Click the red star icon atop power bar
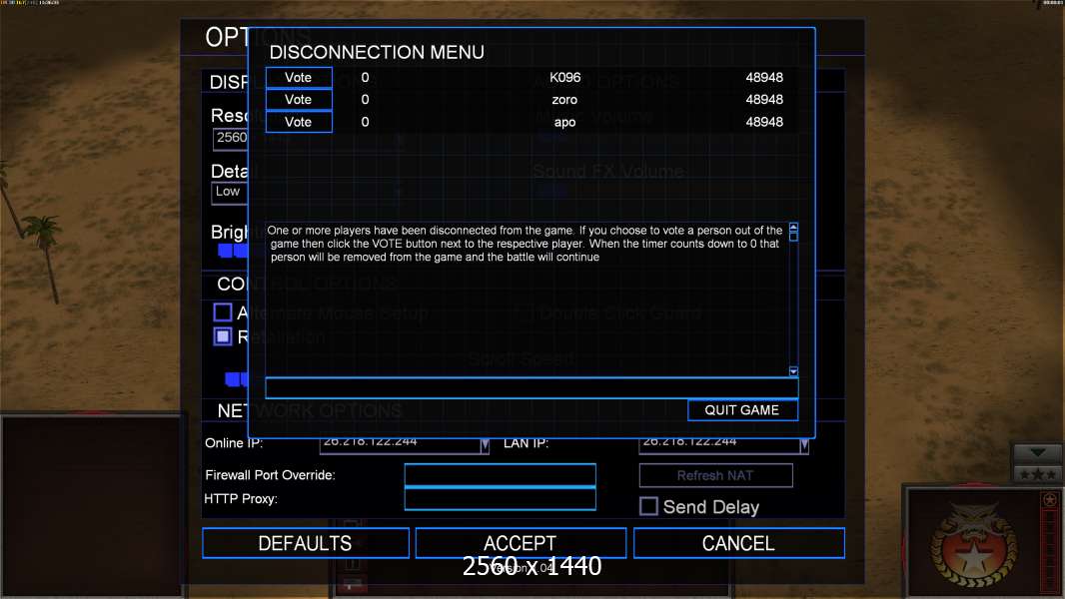This screenshot has width=1065, height=599. click(x=1049, y=500)
